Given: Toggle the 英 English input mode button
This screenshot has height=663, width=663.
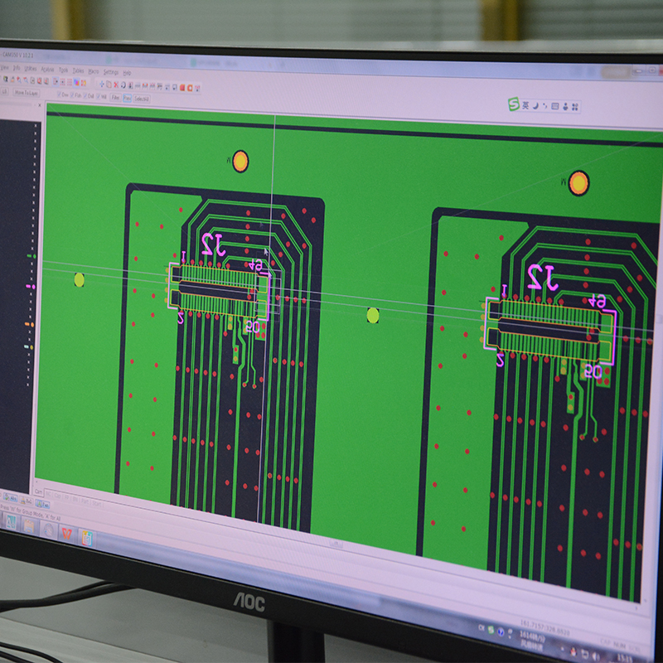Looking at the screenshot, I should (525, 105).
